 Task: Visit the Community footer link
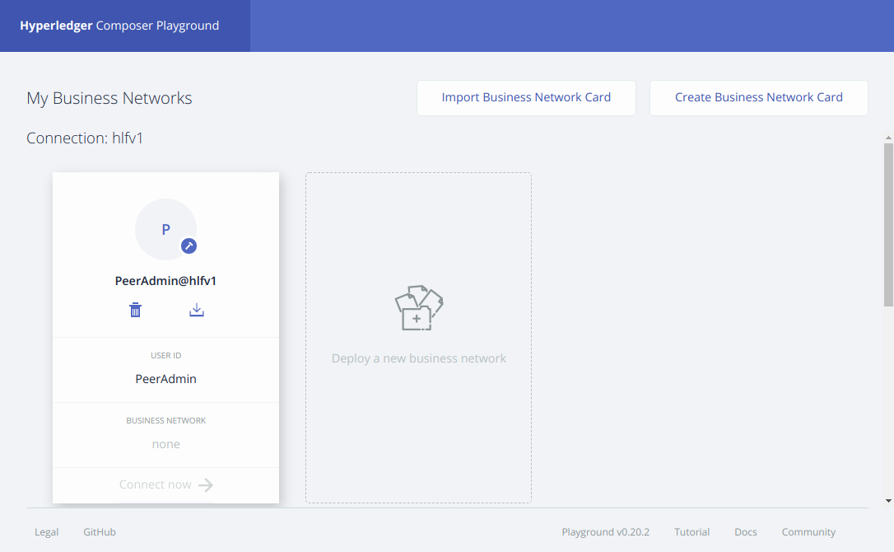808,532
